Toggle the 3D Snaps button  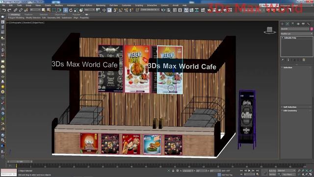point(115,10)
